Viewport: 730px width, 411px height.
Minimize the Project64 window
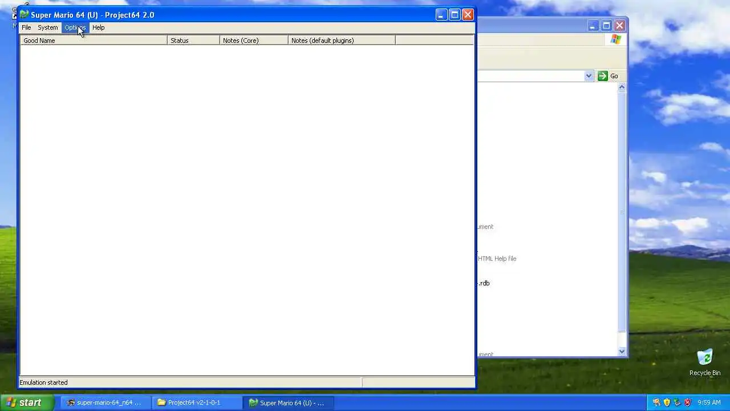click(x=441, y=15)
